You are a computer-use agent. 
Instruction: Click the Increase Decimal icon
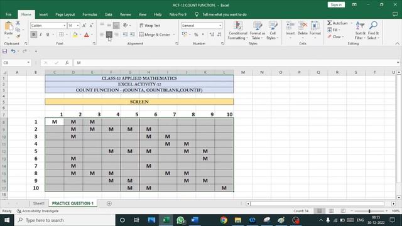coord(212,35)
